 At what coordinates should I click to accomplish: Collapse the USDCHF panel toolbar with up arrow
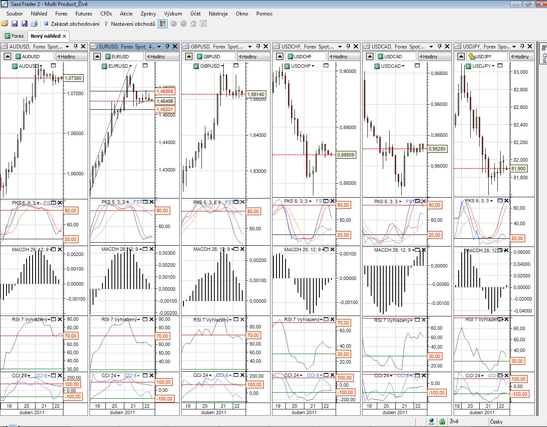[x=280, y=56]
